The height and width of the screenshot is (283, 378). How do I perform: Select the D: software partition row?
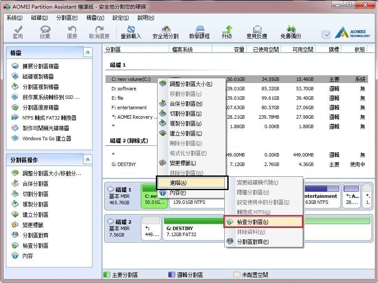[x=237, y=89]
